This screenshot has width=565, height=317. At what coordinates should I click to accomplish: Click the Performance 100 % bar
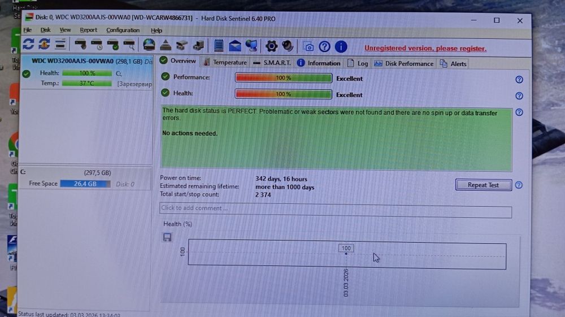point(283,78)
